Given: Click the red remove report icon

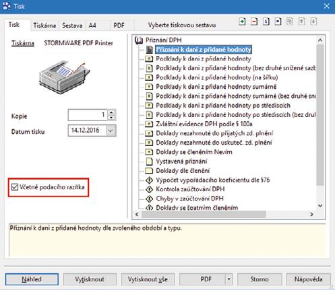Looking at the screenshot, I should point(254,22).
